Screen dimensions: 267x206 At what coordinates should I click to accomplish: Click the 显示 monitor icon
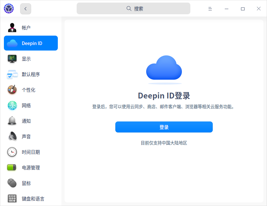pyautogui.click(x=12, y=59)
